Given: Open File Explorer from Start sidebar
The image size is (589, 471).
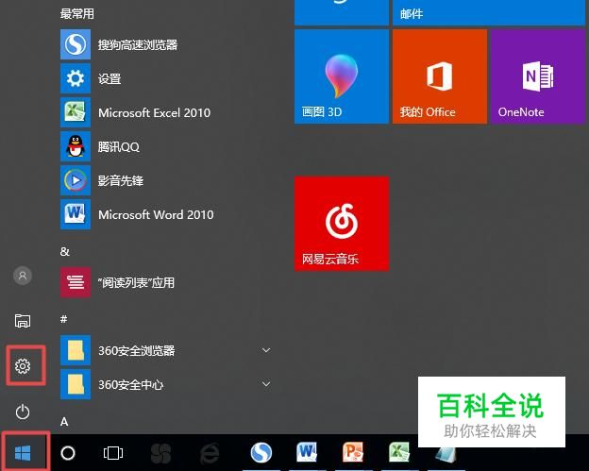Looking at the screenshot, I should 23,321.
